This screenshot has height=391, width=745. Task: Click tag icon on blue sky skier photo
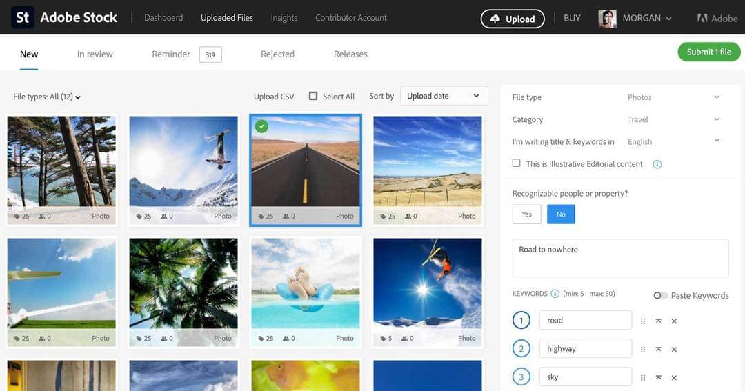(x=383, y=339)
